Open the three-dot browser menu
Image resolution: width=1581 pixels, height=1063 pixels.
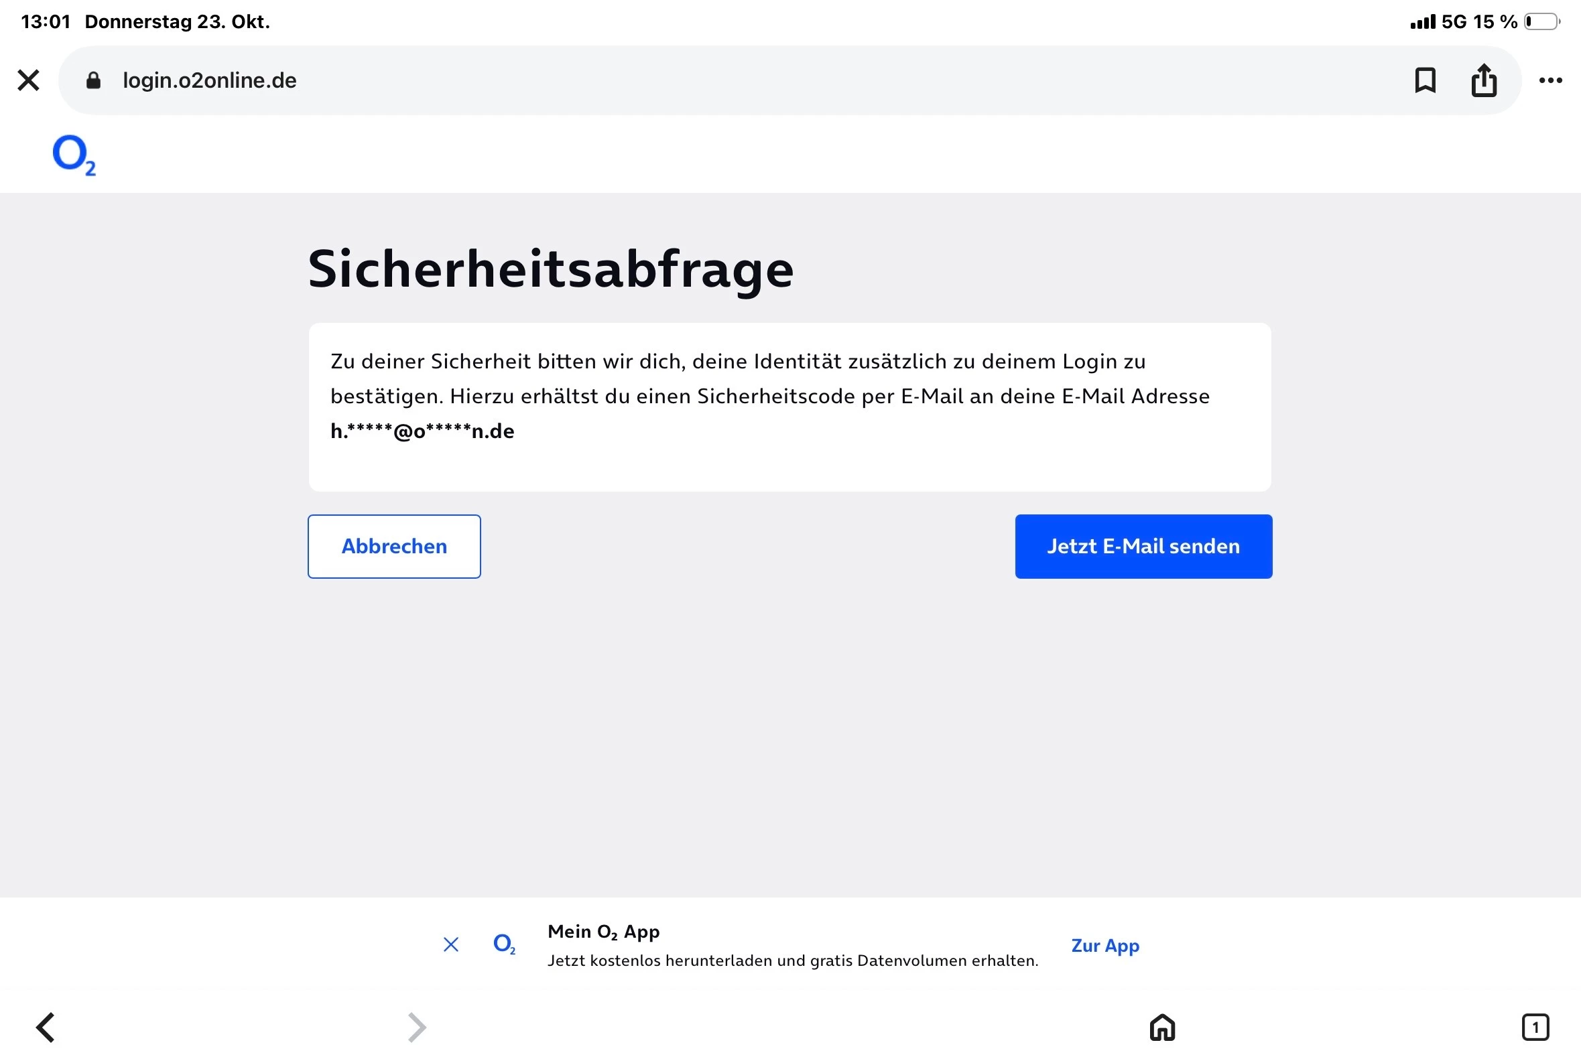pos(1550,80)
